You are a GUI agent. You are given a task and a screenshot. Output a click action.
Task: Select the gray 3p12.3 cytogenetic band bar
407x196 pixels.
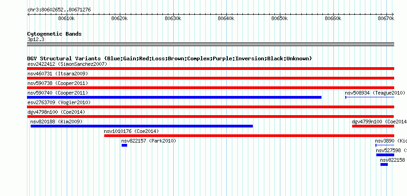[210, 44]
